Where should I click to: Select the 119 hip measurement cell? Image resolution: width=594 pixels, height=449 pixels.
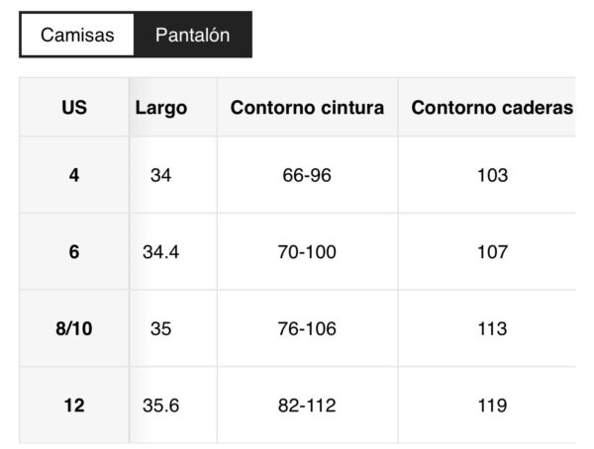[491, 404]
